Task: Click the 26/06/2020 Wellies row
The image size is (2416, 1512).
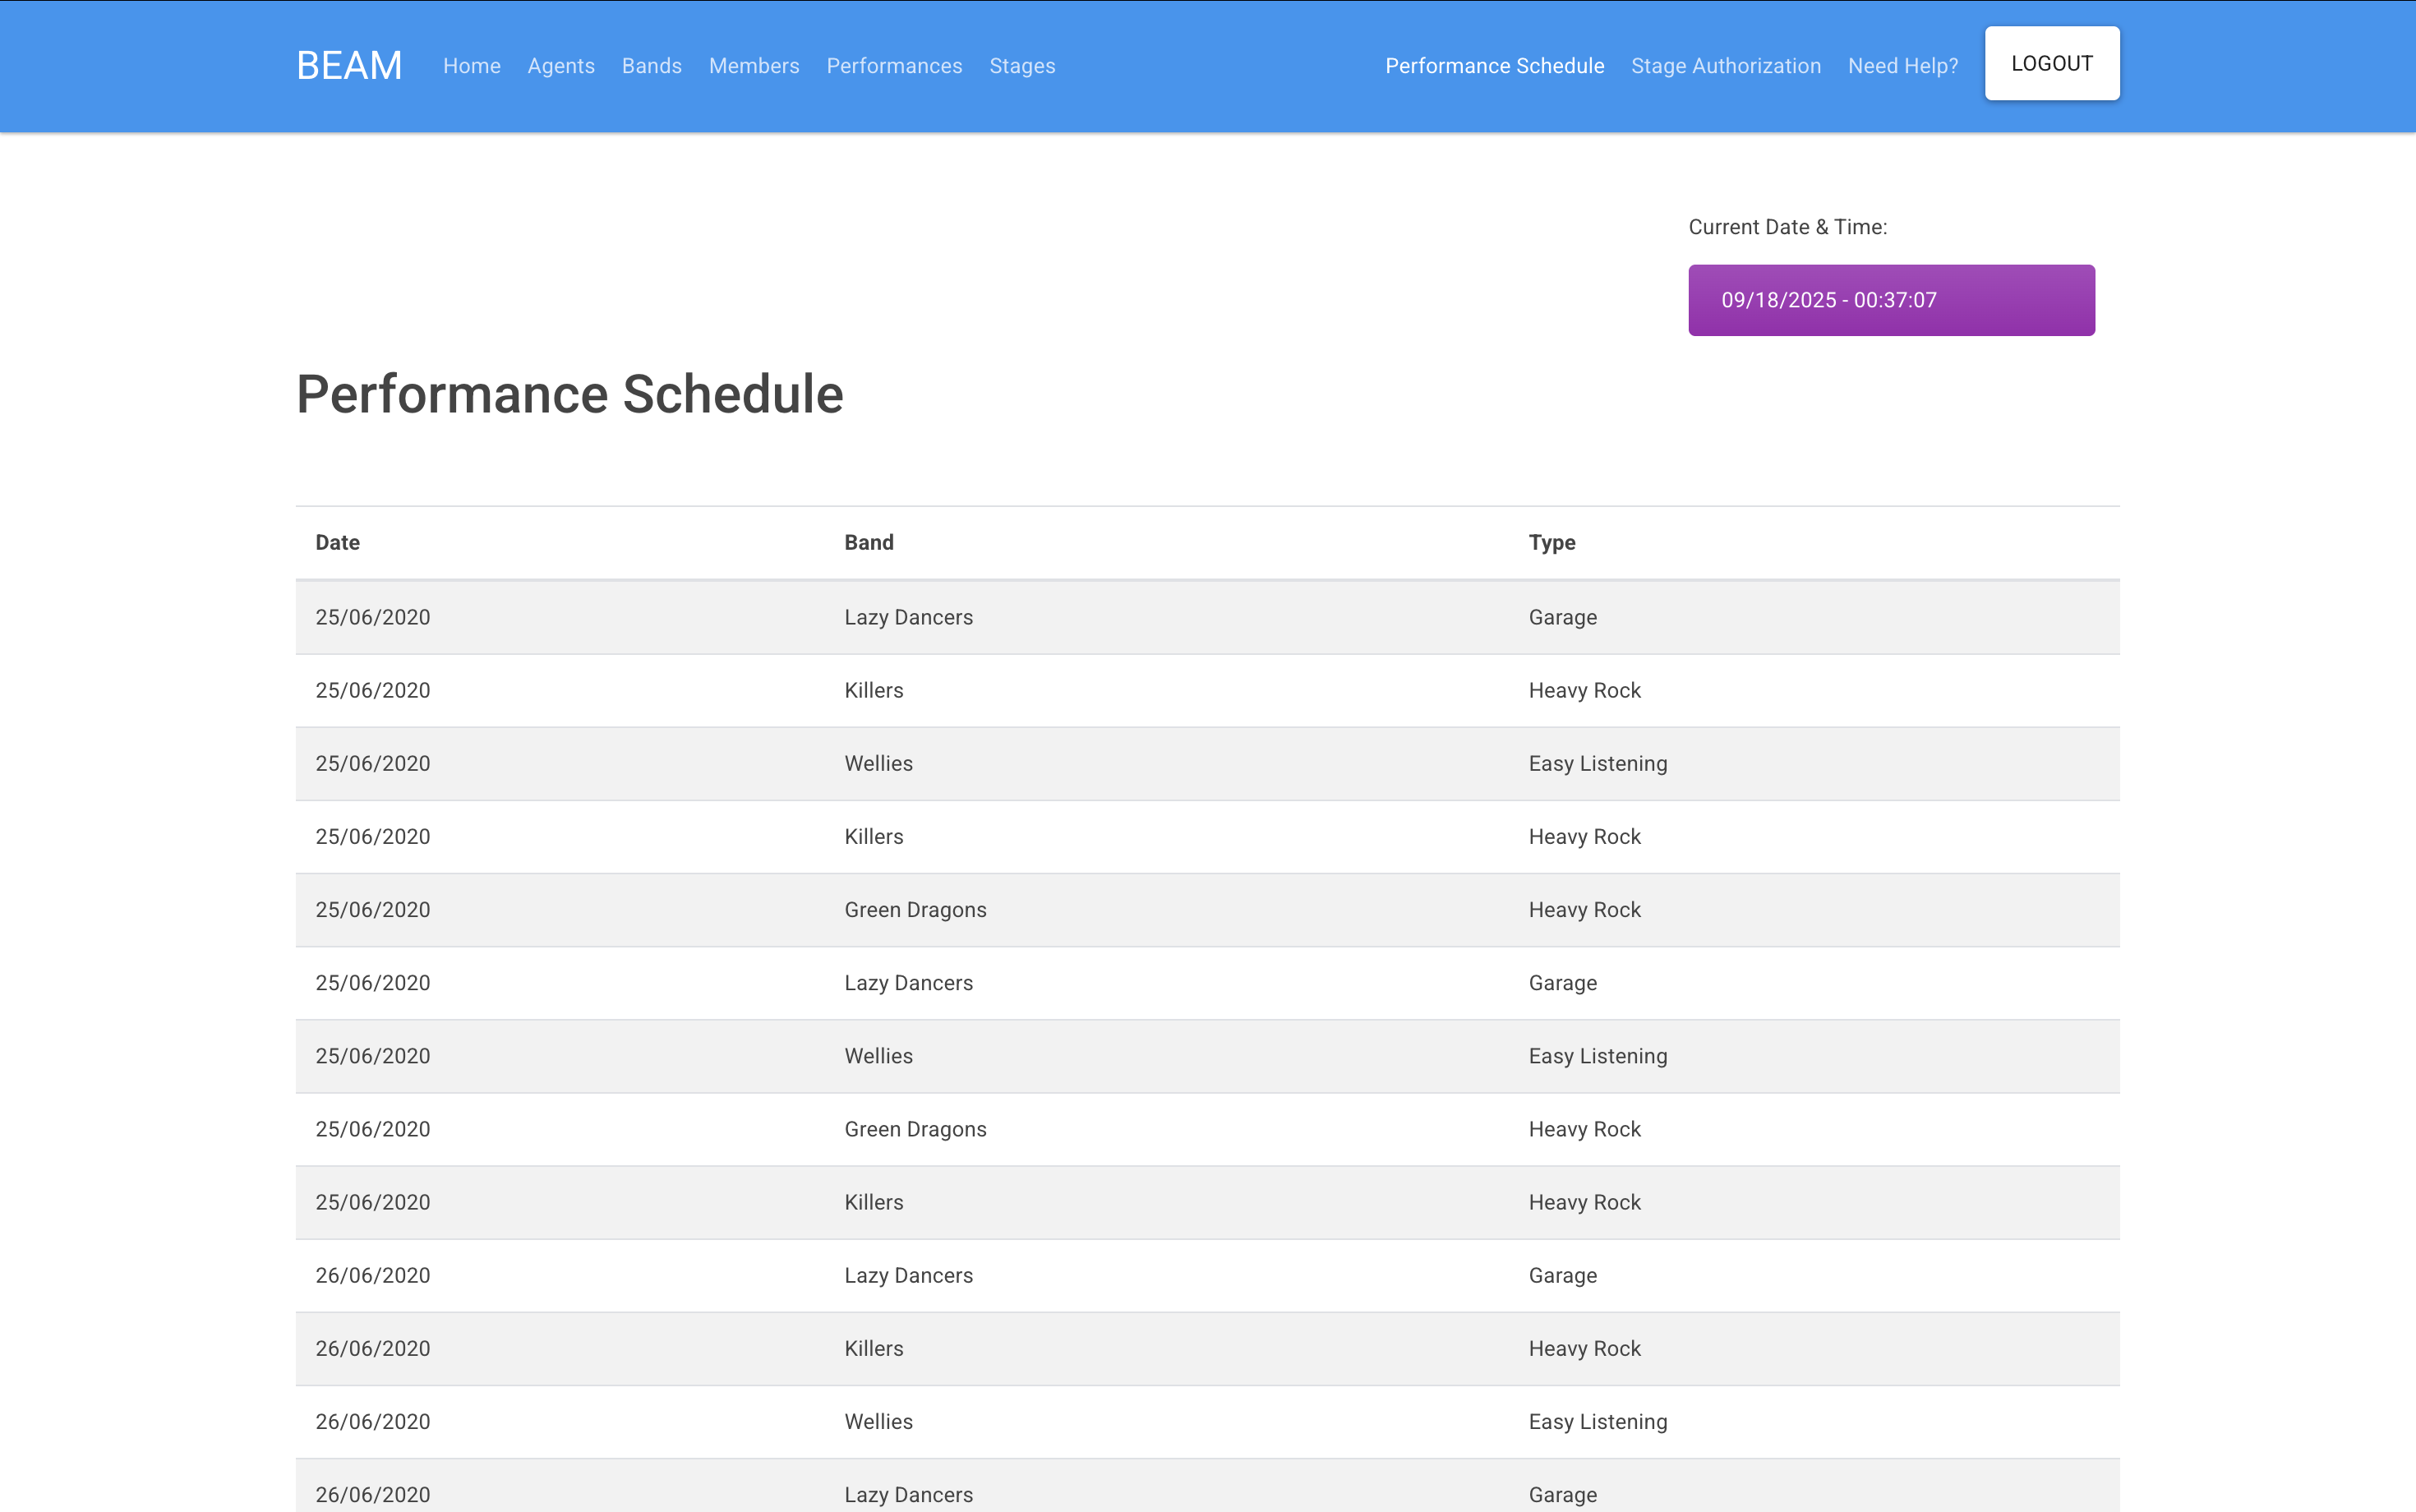Action: click(x=1206, y=1421)
